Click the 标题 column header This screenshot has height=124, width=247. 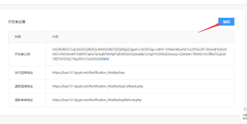click(18, 37)
